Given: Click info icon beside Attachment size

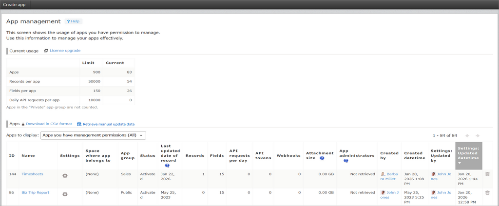Looking at the screenshot, I should [322, 158].
